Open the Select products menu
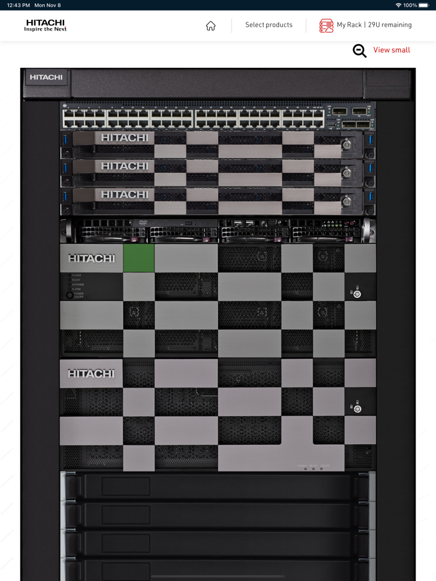436x581 pixels. 268,25
